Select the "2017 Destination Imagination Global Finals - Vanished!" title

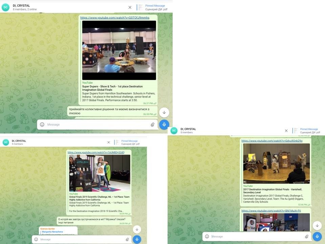click(x=273, y=191)
